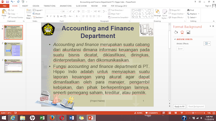Fit slide to current window
The width and height of the screenshot is (216, 121).
[214, 113]
